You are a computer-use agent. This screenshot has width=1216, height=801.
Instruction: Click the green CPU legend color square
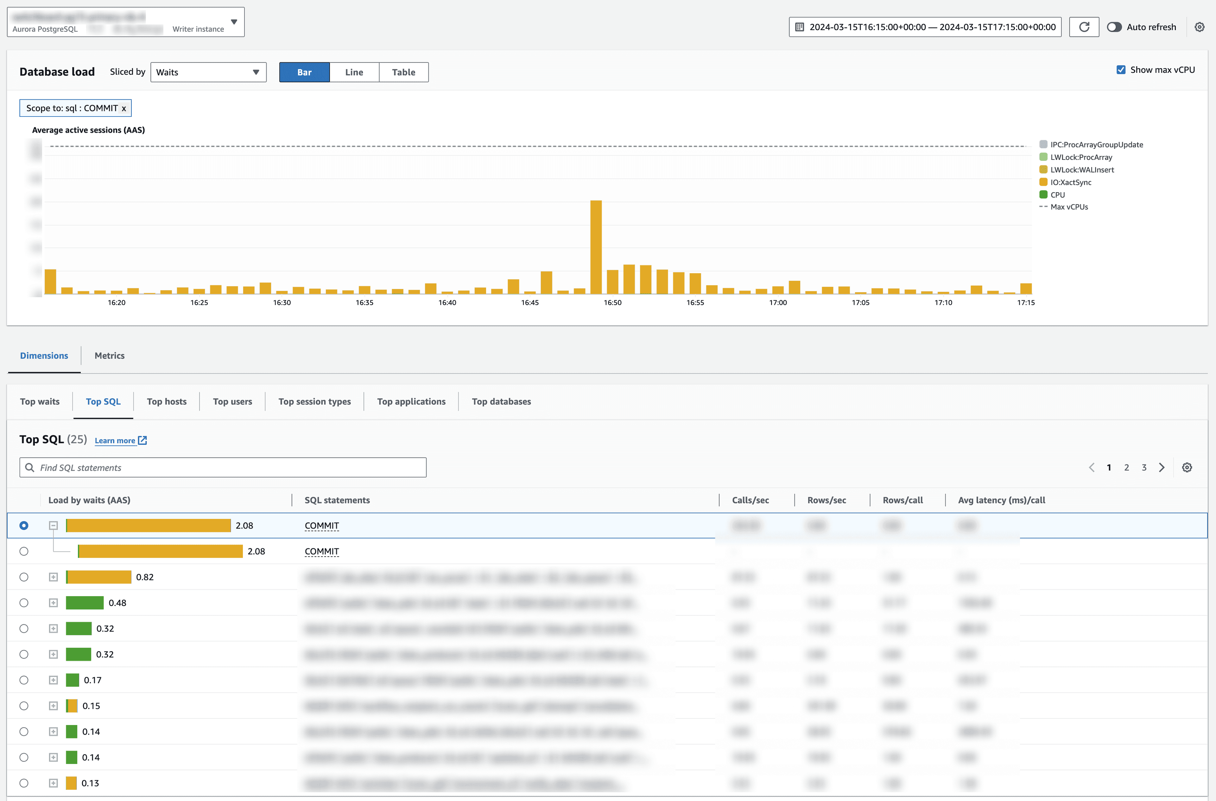1043,195
